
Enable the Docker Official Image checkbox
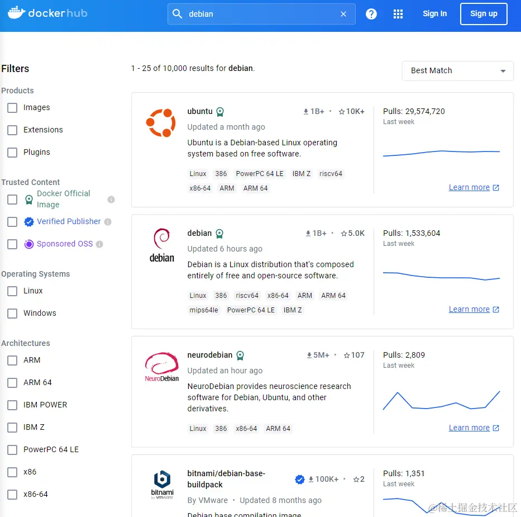point(12,200)
